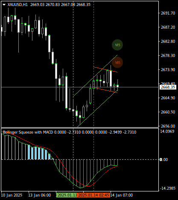Click the indicator scale value 14.0969
The width and height of the screenshot is (178, 200).
point(167,131)
